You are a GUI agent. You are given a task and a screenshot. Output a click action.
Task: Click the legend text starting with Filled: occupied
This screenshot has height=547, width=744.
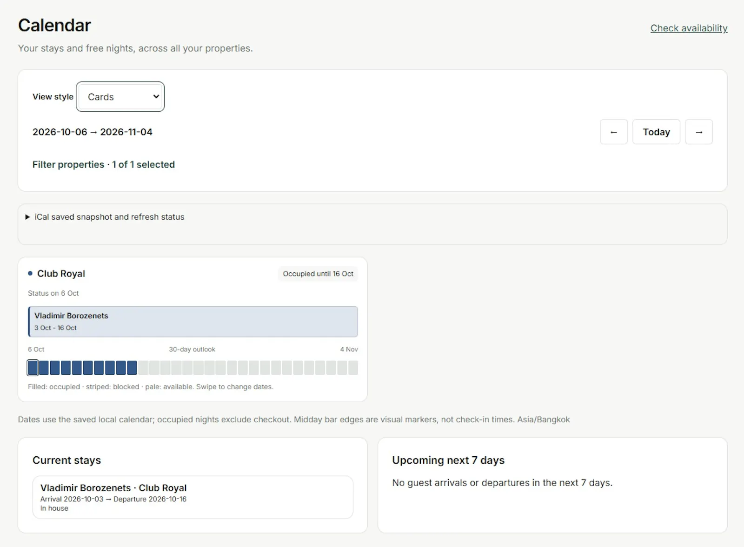(x=151, y=387)
